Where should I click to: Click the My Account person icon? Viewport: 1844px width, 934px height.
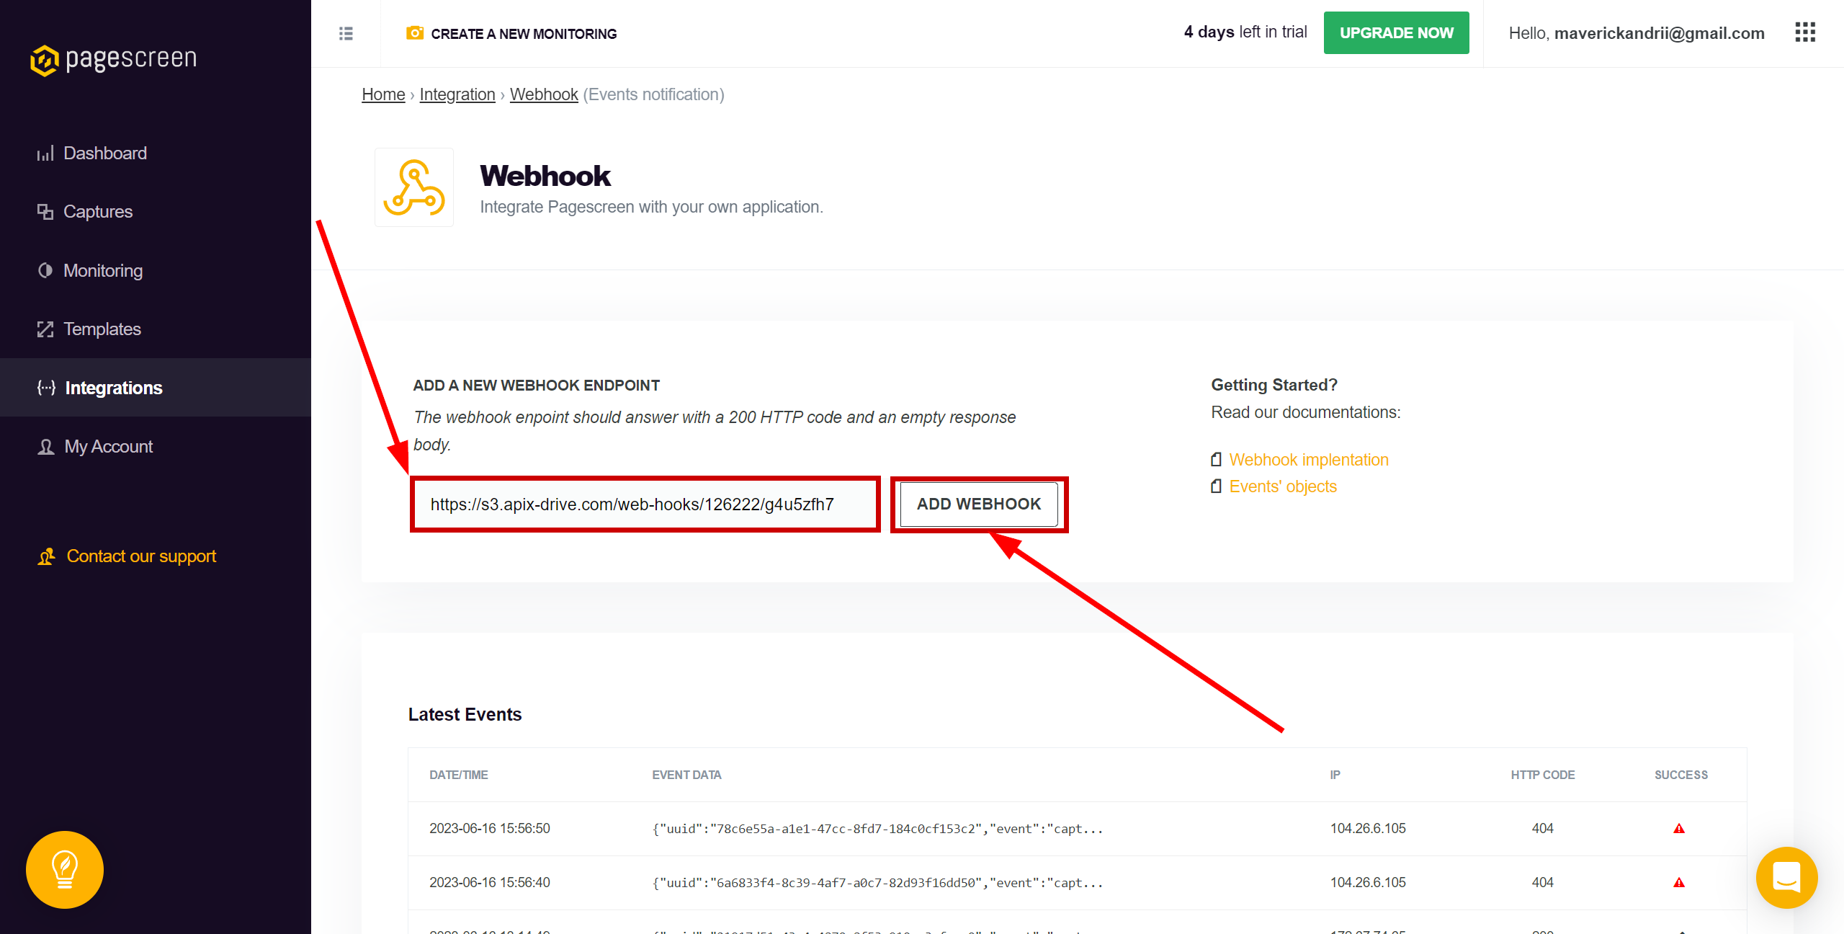pyautogui.click(x=46, y=447)
